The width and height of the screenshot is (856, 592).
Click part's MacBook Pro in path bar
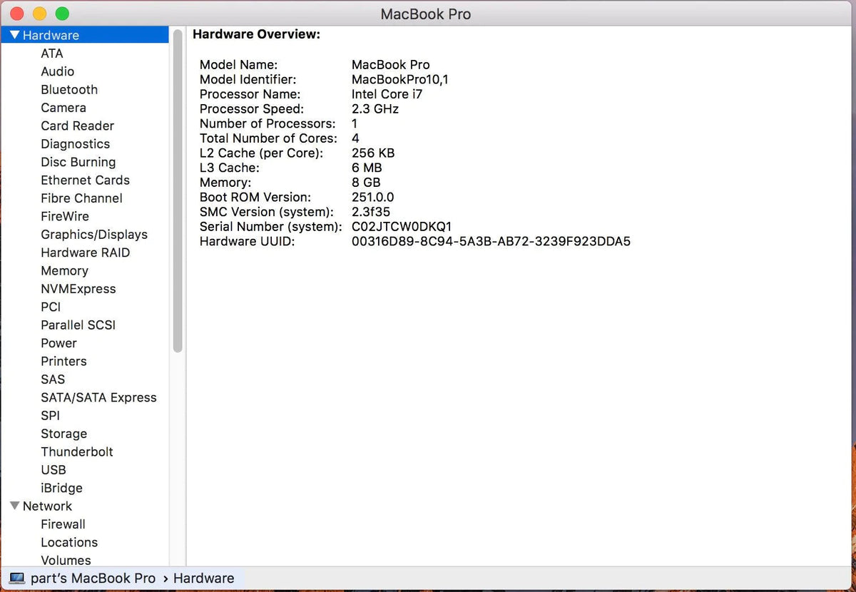point(93,578)
